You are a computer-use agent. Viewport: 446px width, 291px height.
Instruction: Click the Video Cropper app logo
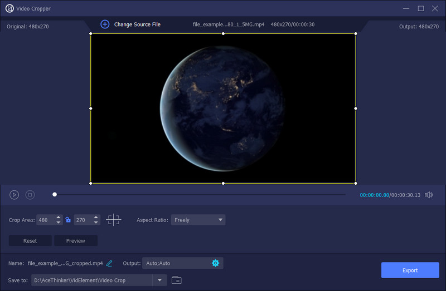[x=9, y=8]
